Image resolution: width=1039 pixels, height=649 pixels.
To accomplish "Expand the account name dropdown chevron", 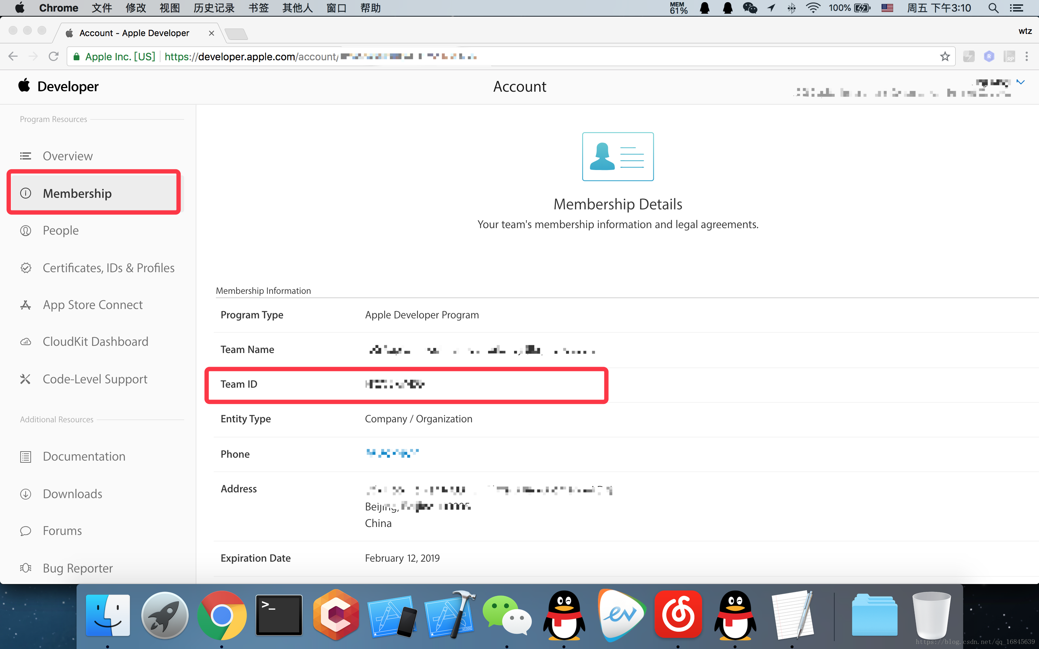I will click(x=1021, y=82).
